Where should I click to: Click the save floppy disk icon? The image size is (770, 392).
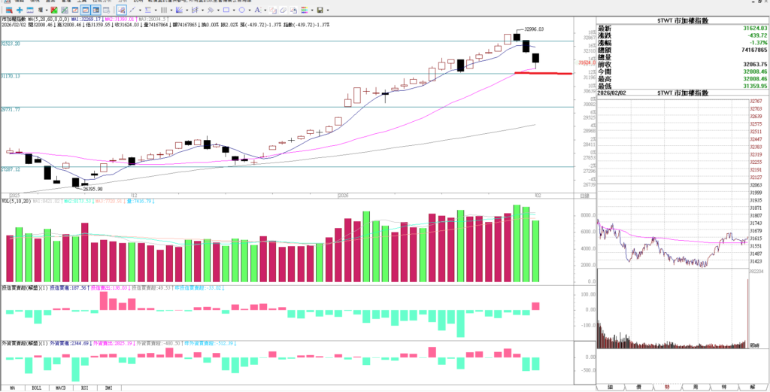[320, 10]
